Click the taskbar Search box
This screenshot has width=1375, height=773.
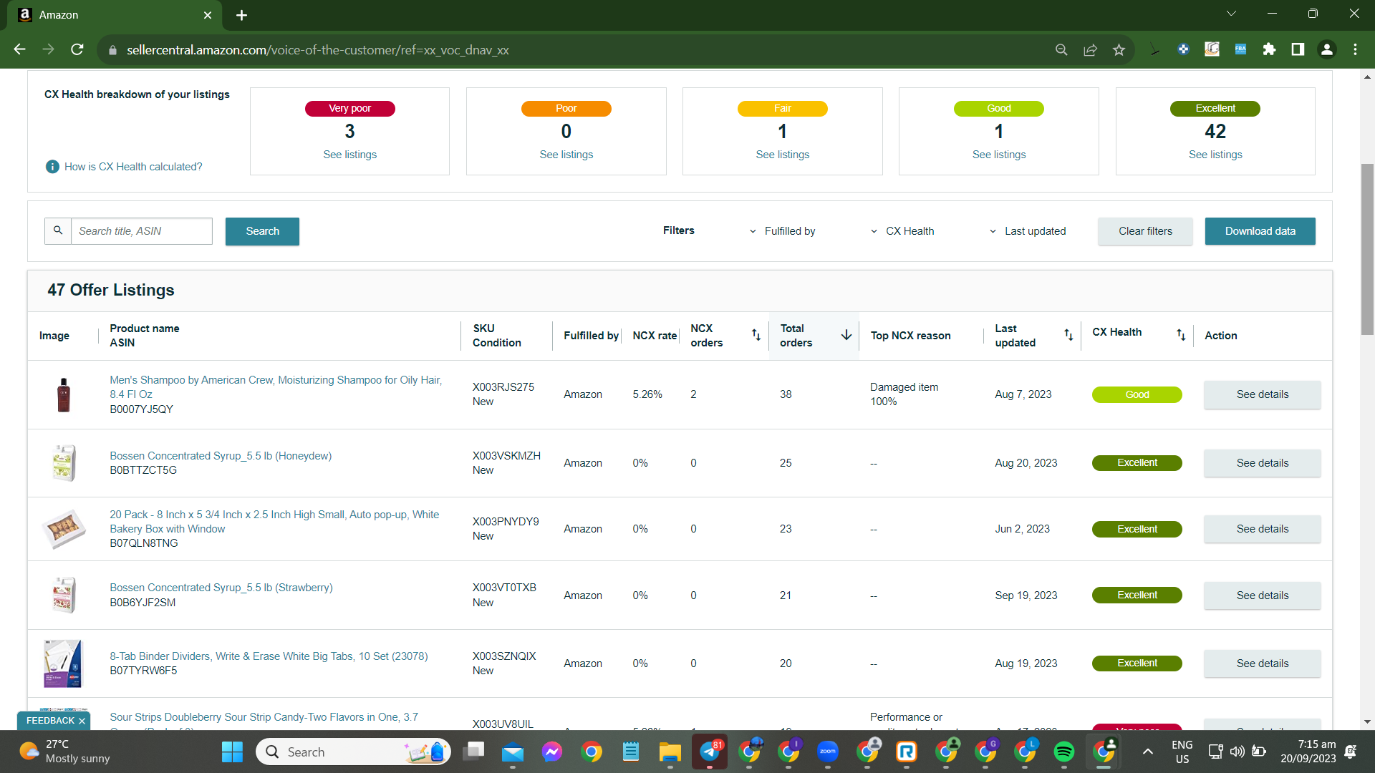pos(354,752)
